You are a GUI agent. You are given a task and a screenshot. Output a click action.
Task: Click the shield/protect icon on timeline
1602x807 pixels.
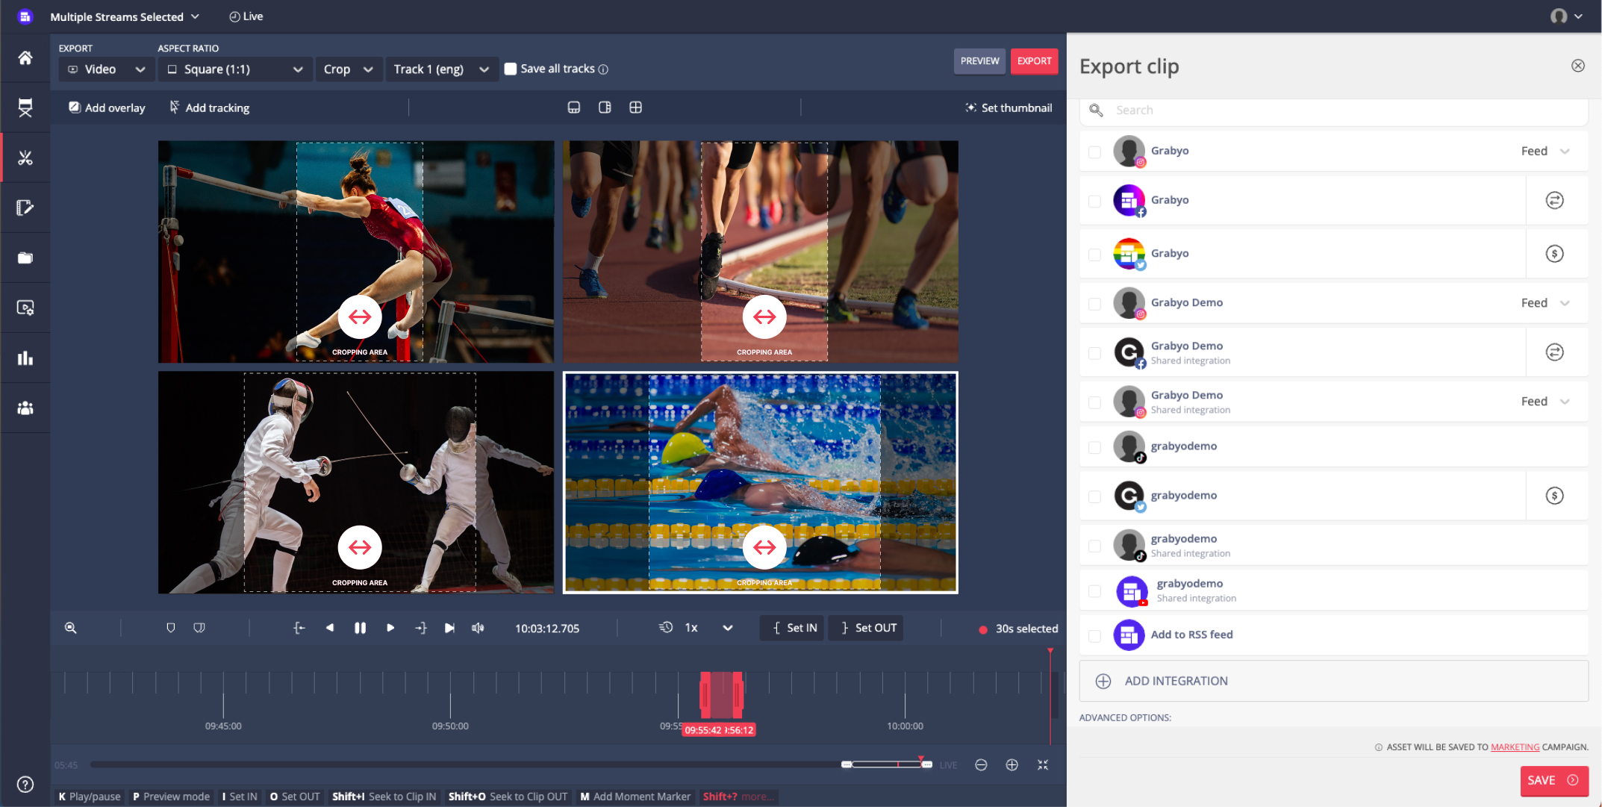169,628
